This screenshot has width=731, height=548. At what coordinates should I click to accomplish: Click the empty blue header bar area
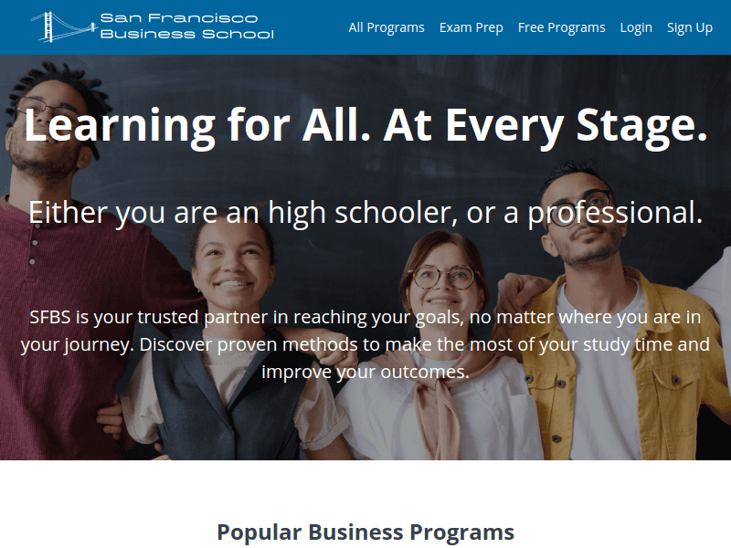click(310, 27)
